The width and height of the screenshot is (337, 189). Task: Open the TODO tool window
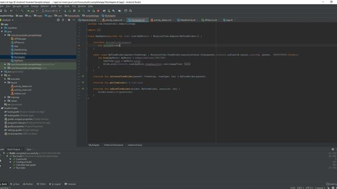[41, 184]
